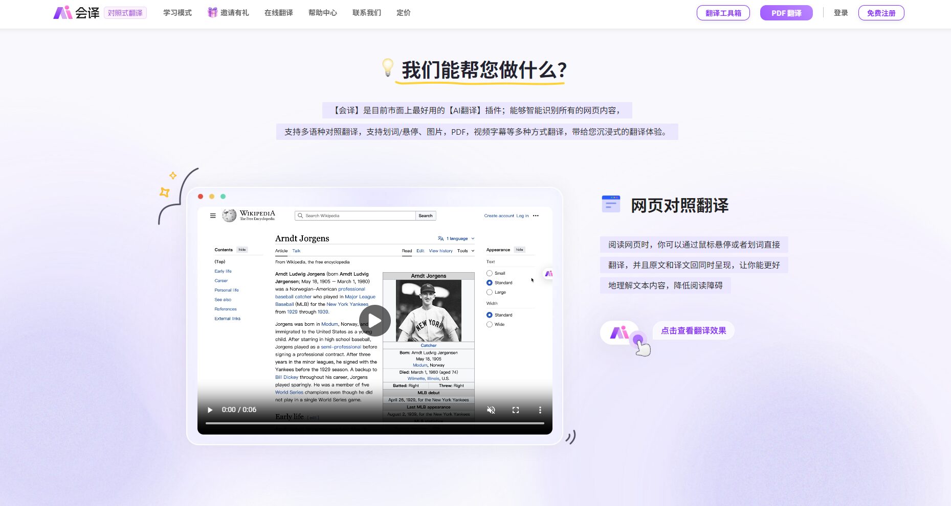
Task: Select the Large text size radio button
Action: click(x=490, y=292)
